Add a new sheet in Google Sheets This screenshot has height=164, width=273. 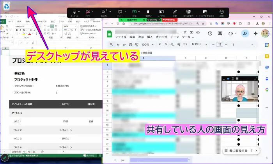click(x=115, y=160)
